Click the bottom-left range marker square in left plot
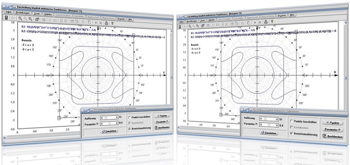The height and width of the screenshot is (165, 350). pyautogui.click(x=59, y=118)
